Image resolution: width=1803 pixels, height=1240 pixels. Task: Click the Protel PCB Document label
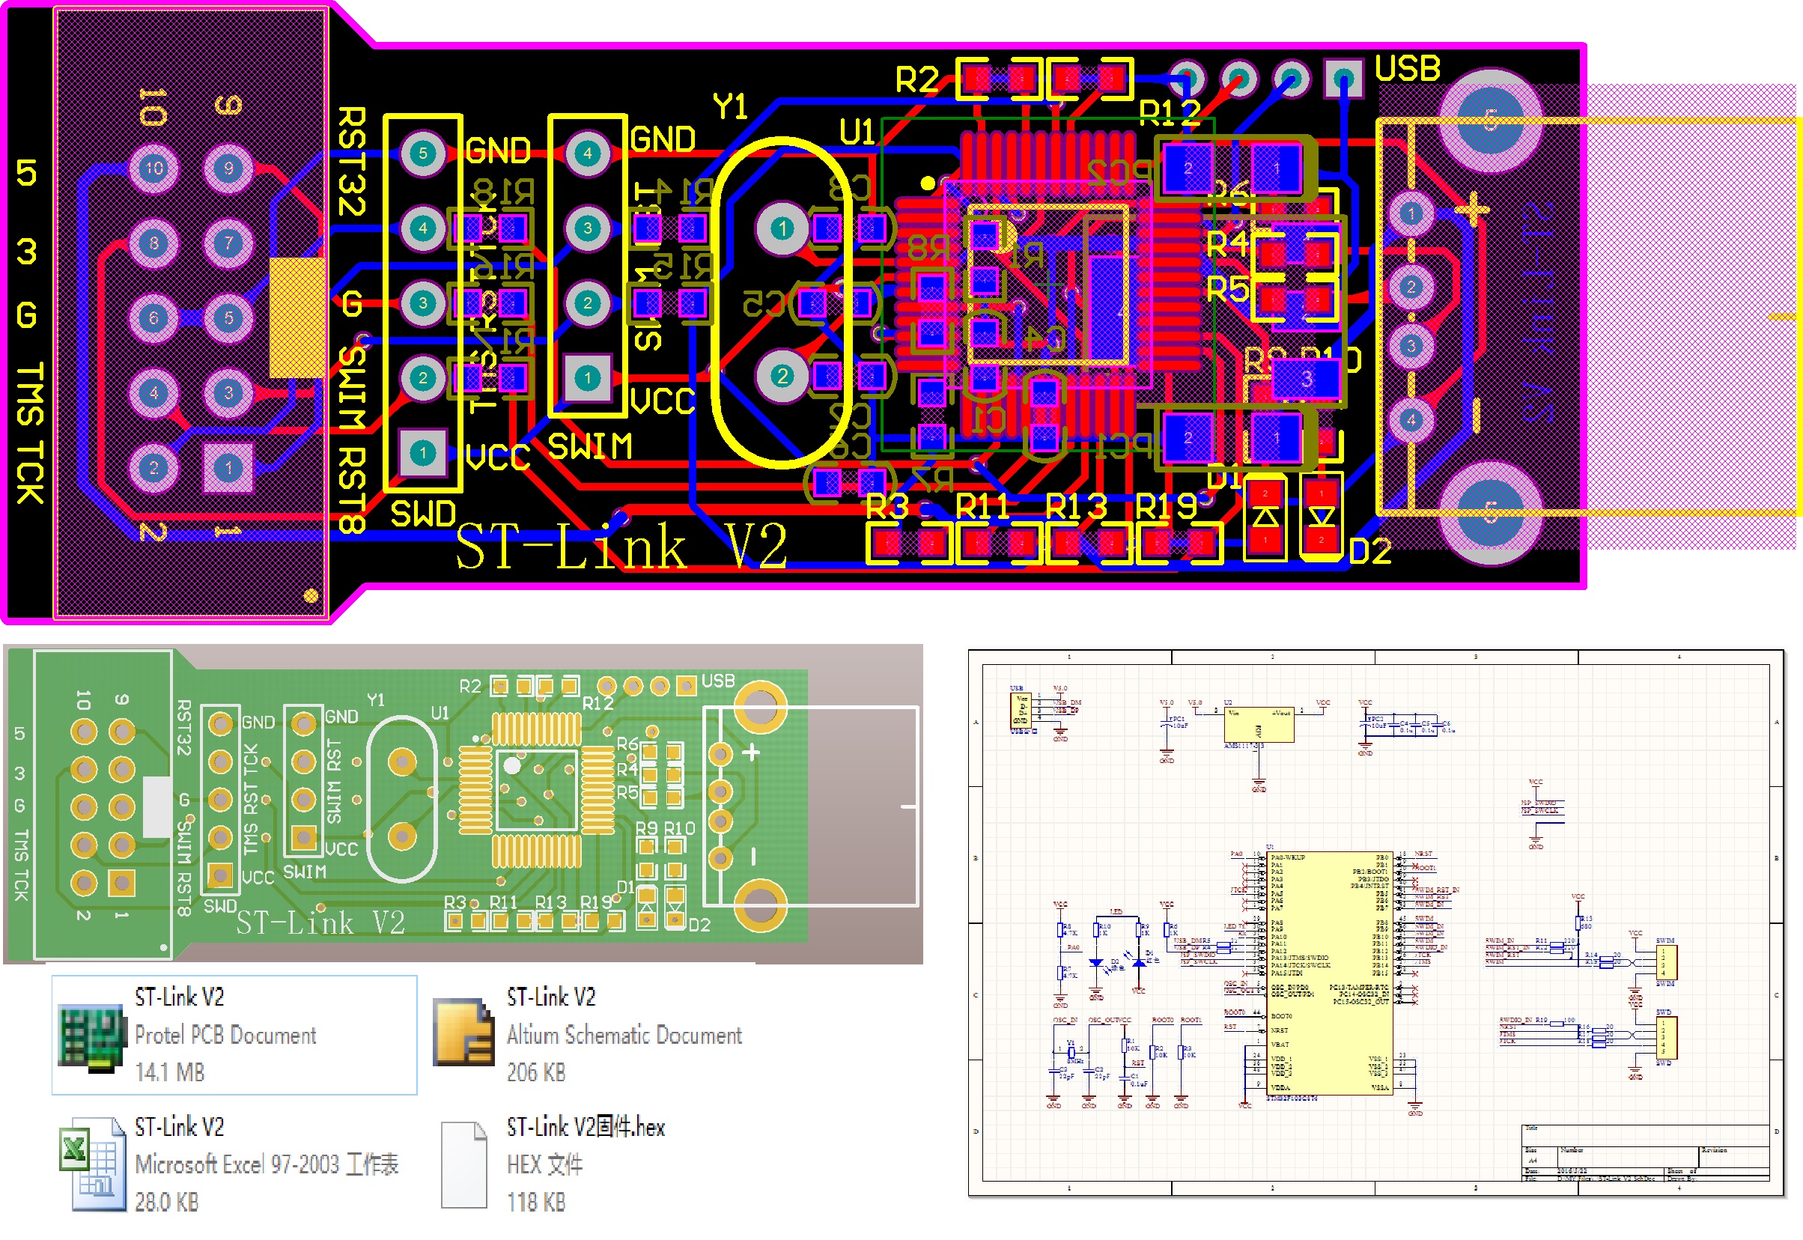(x=225, y=1035)
